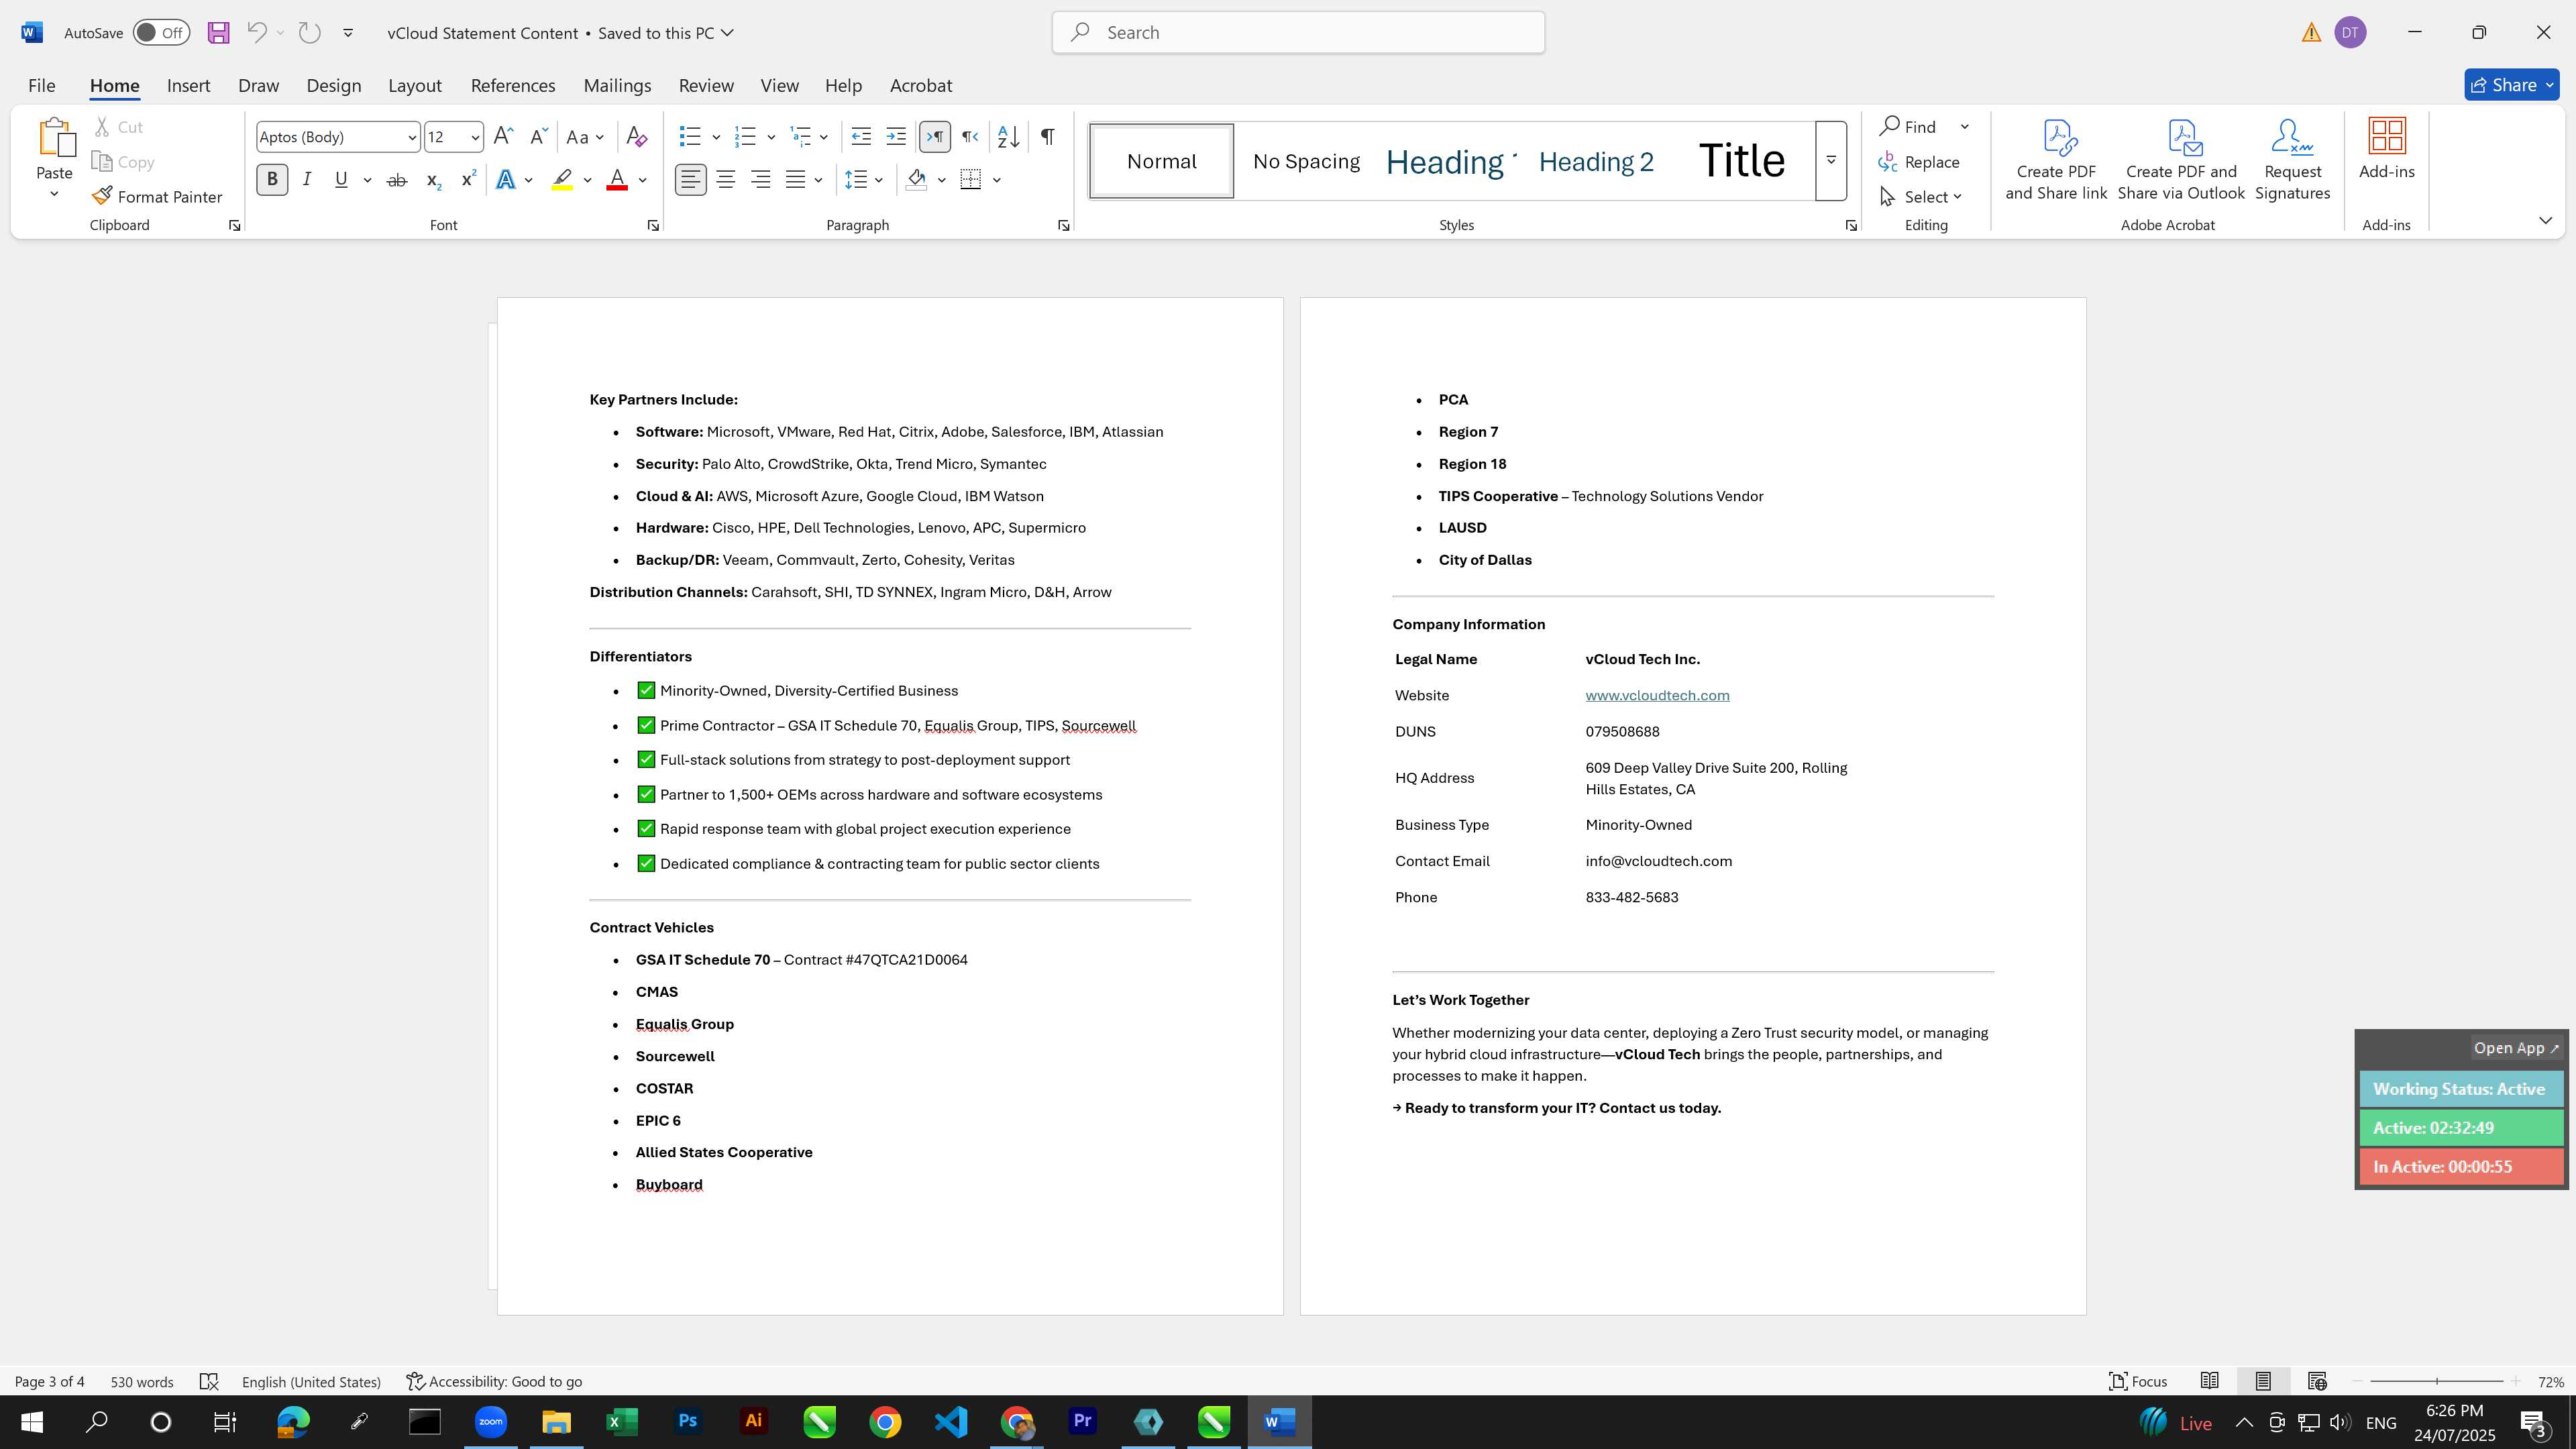Open the www.vcloudtech.com link
This screenshot has width=2576, height=1449.
pos(1657,695)
